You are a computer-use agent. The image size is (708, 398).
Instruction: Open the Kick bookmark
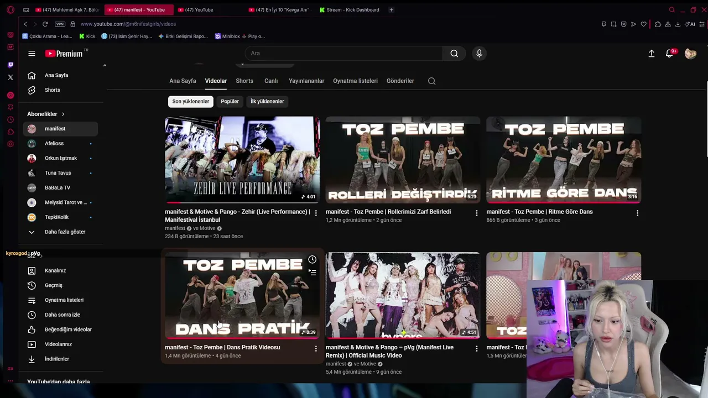pos(87,36)
